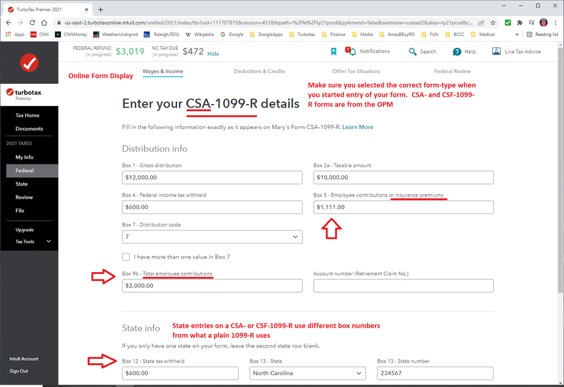Open the Google bookmark
564x387 pixels.
pyautogui.click(x=232, y=34)
